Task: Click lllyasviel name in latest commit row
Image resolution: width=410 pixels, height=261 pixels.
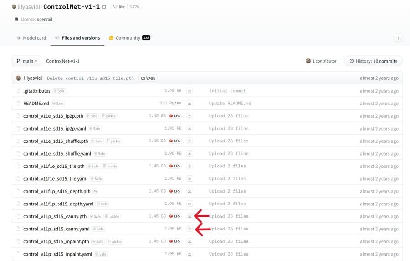Action: (33, 78)
